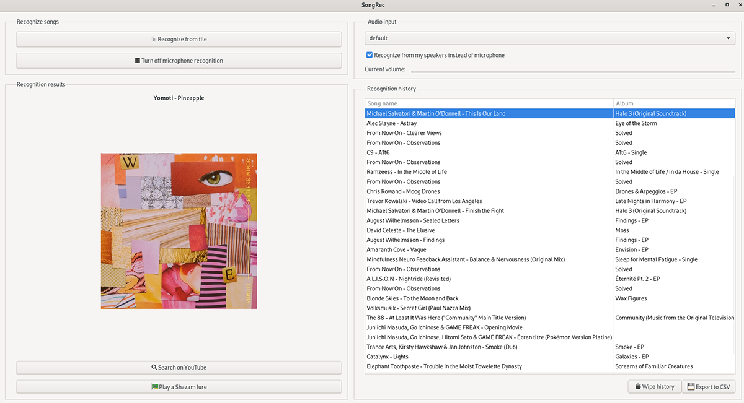The height and width of the screenshot is (403, 744).
Task: Click the stop icon on microphone recognition button
Action: pos(138,61)
